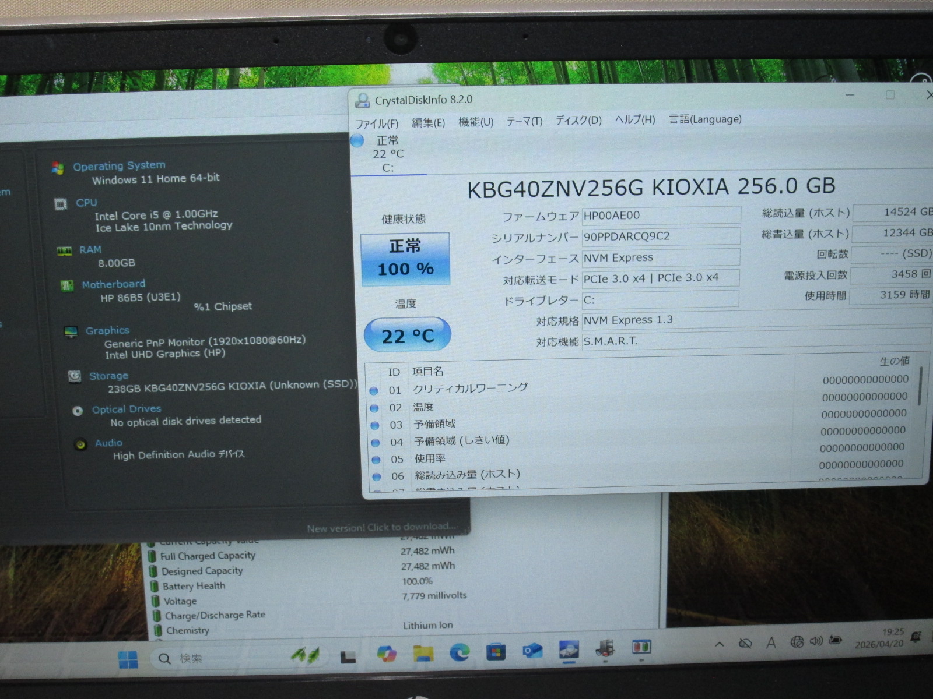Click the 正常 100% health status button
The width and height of the screenshot is (933, 699).
(x=405, y=259)
